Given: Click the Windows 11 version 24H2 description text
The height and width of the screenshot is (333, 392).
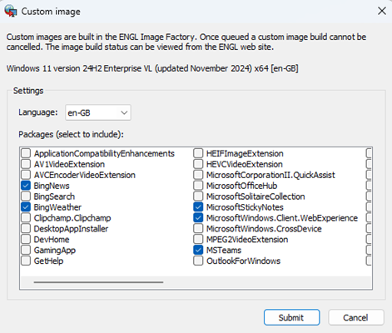Looking at the screenshot, I should point(152,68).
